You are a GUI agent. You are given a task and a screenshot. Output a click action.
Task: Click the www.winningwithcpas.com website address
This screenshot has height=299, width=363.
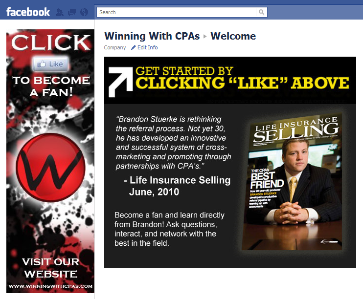(x=50, y=286)
